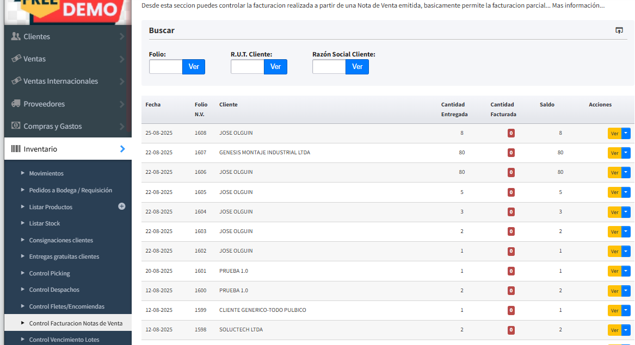Click client name GENESIS MONTAJE INDUSTRIAL LTDA
635x345 pixels.
[x=265, y=153]
